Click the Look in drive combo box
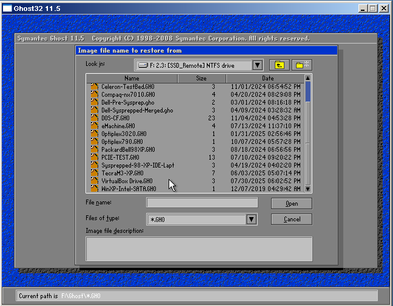Viewport: 393px width, 306px height. (x=198, y=65)
